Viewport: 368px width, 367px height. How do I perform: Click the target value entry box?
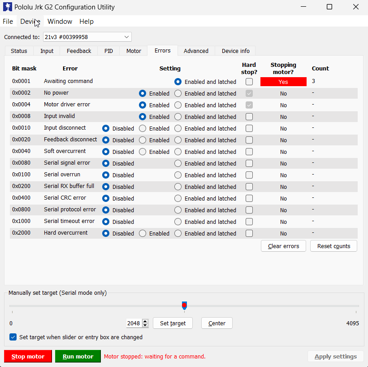pos(134,323)
